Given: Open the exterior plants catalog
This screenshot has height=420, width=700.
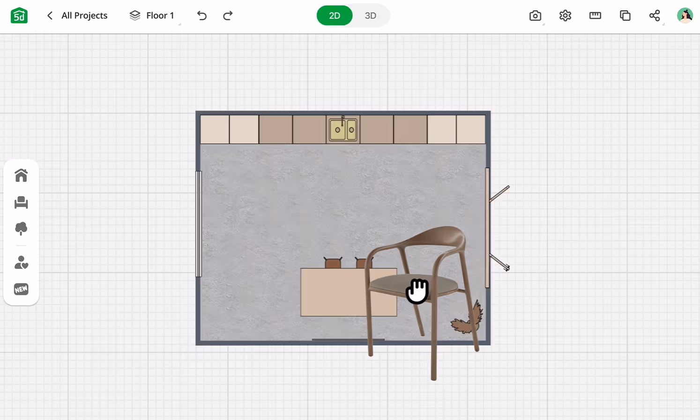Looking at the screenshot, I should click(x=21, y=228).
